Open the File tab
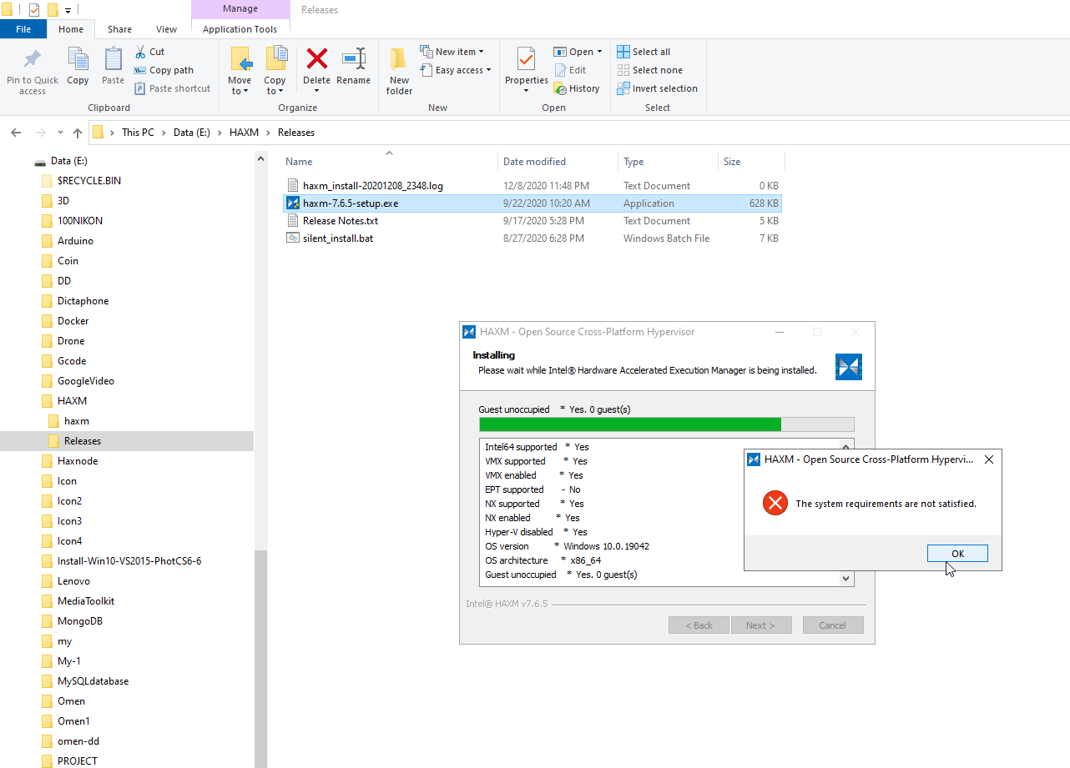This screenshot has width=1070, height=768. click(x=23, y=29)
